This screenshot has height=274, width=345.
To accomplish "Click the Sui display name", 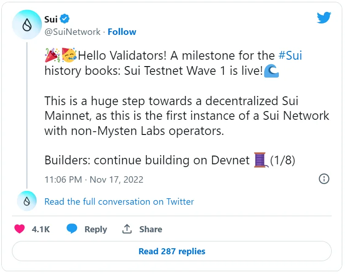I will point(51,19).
